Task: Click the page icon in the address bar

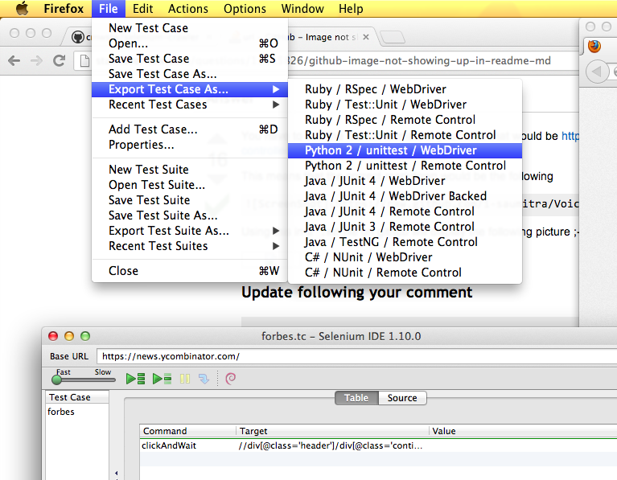Action: point(84,61)
